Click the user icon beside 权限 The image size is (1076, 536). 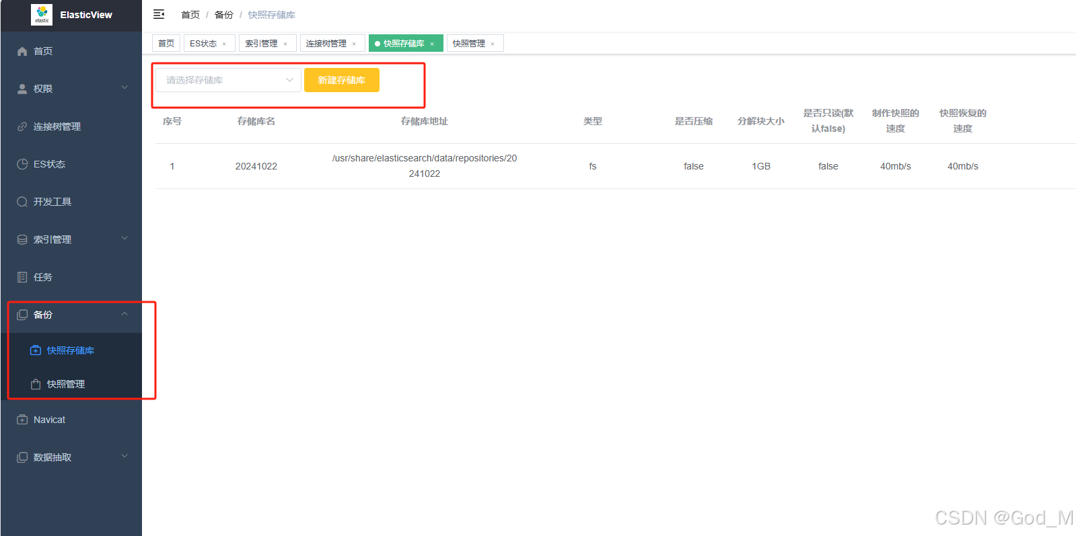pyautogui.click(x=22, y=89)
